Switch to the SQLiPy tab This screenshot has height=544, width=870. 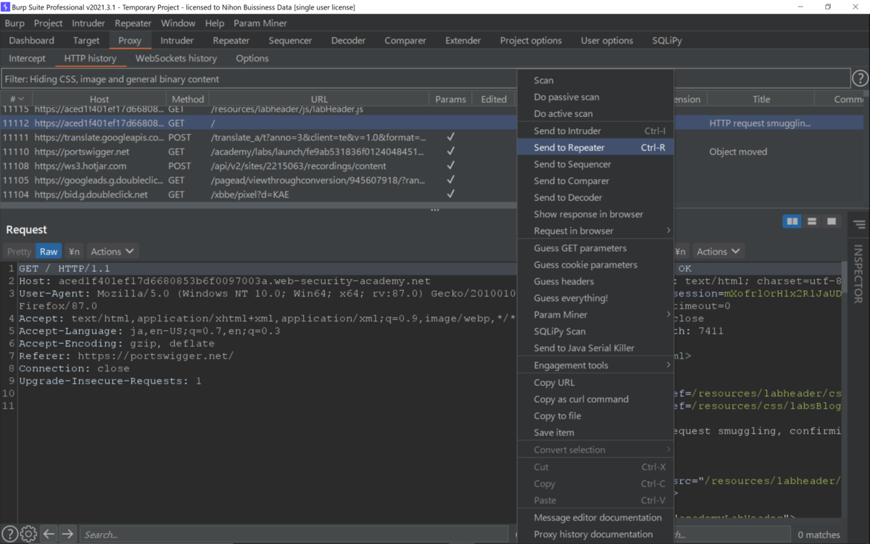[x=667, y=41]
